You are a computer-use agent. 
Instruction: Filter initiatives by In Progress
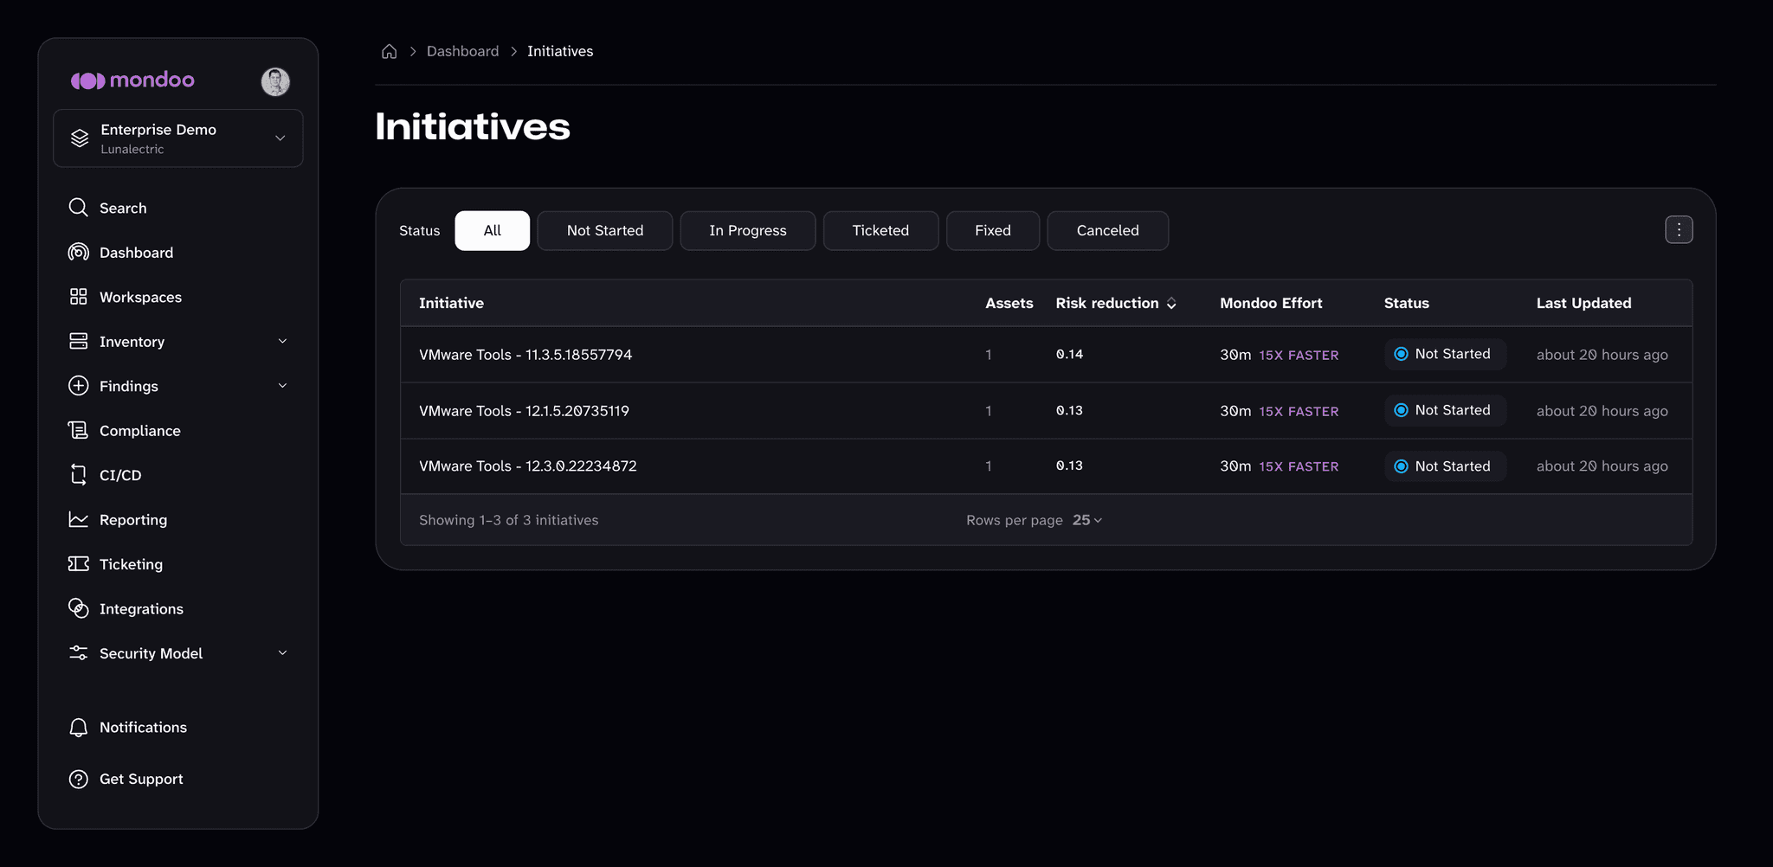point(748,231)
